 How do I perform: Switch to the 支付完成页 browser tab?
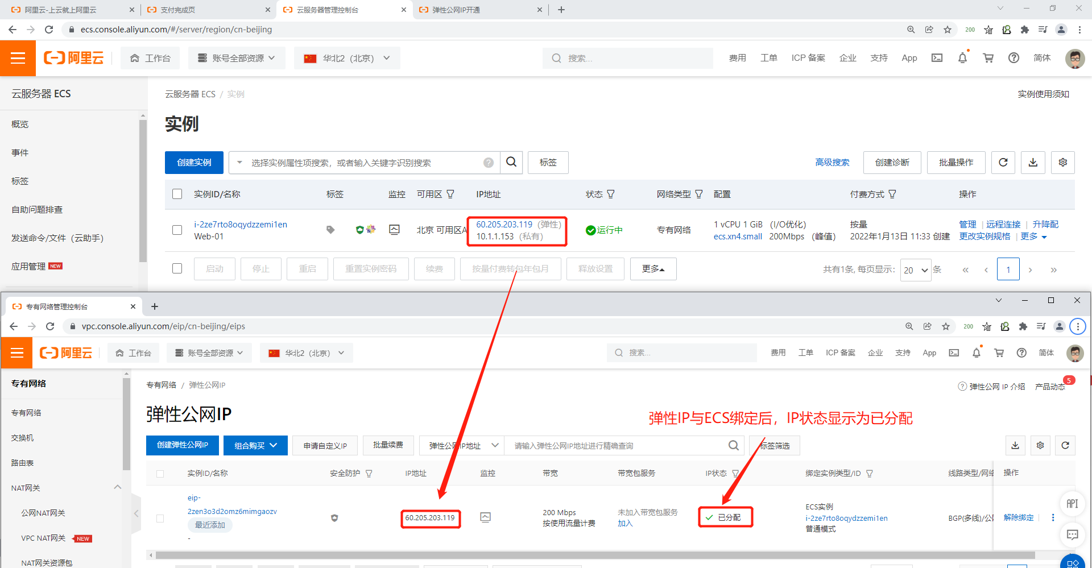pos(208,10)
